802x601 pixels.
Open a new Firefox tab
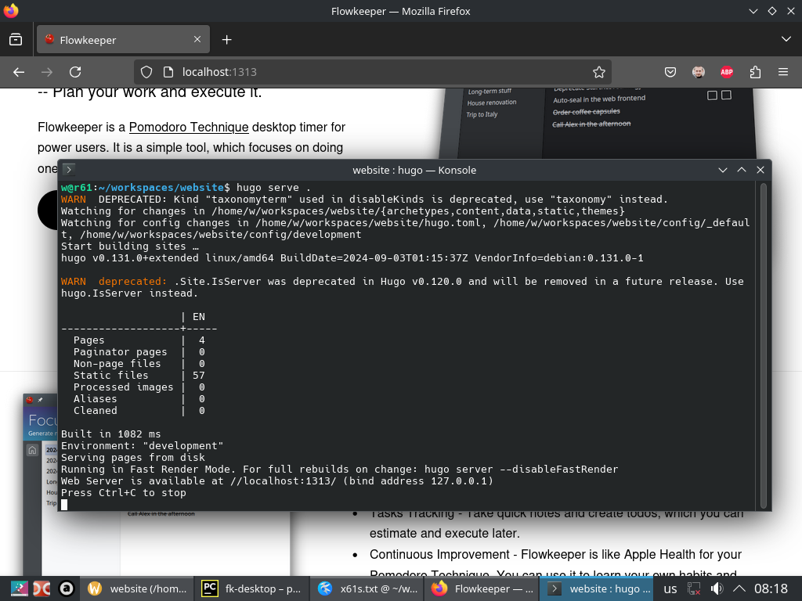(226, 39)
